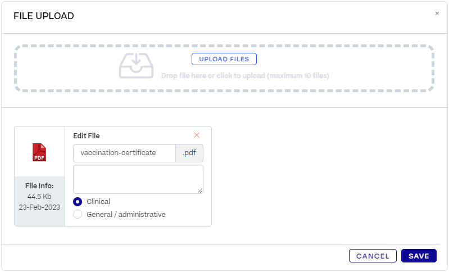
Task: Select the General / administrative radio button
Action: click(x=78, y=214)
